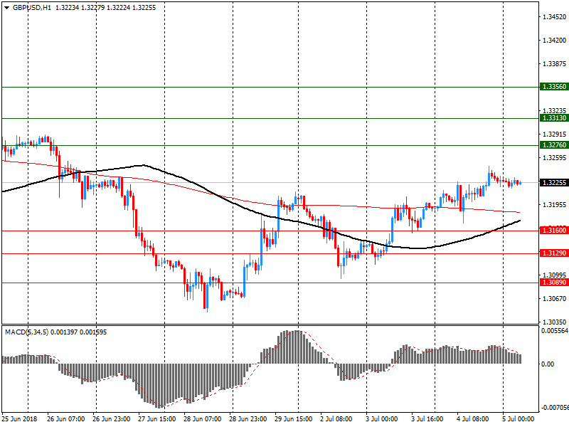This screenshot has width=569, height=427.
Task: Click the 1.33875 price scale value
Action: [x=554, y=64]
